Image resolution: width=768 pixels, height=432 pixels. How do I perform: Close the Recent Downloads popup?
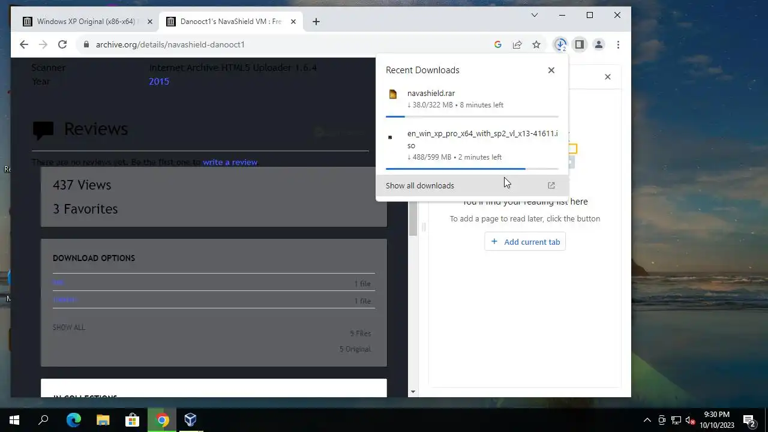pos(551,70)
